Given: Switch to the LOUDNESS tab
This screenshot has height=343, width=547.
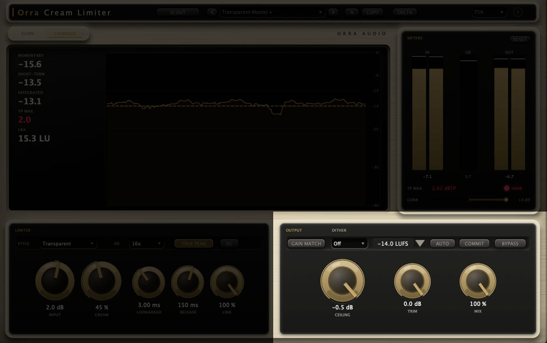Looking at the screenshot, I should click(x=65, y=34).
